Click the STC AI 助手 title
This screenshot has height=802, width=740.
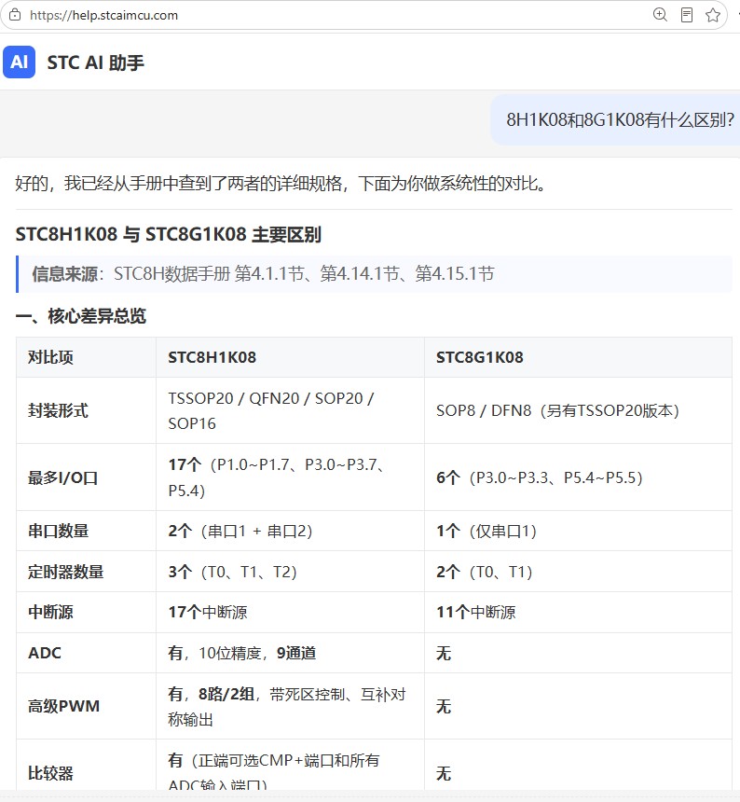point(96,62)
